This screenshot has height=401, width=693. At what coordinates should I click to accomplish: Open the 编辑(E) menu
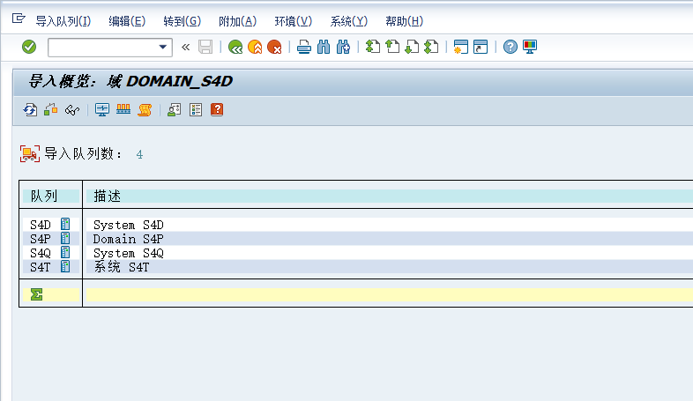(127, 21)
